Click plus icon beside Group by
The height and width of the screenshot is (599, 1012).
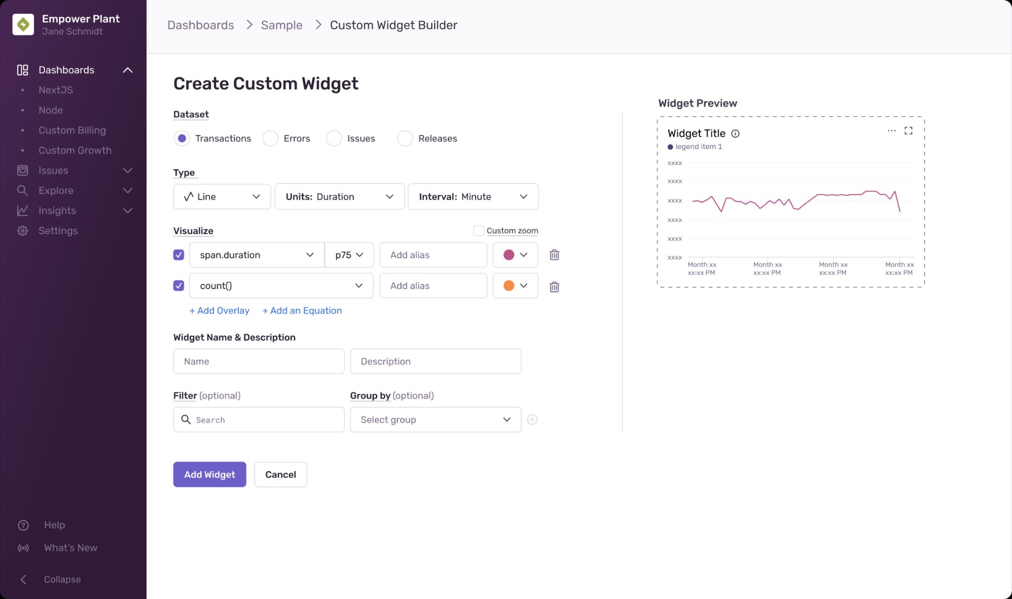point(532,420)
